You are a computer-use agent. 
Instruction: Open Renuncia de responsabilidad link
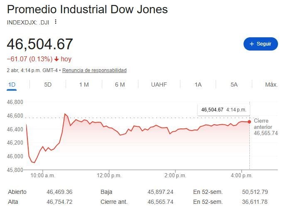coord(94,70)
